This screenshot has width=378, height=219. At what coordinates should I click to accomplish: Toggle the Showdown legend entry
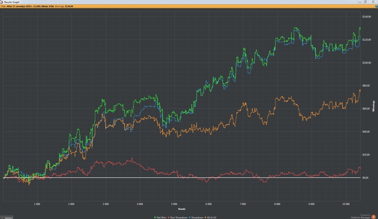196,217
